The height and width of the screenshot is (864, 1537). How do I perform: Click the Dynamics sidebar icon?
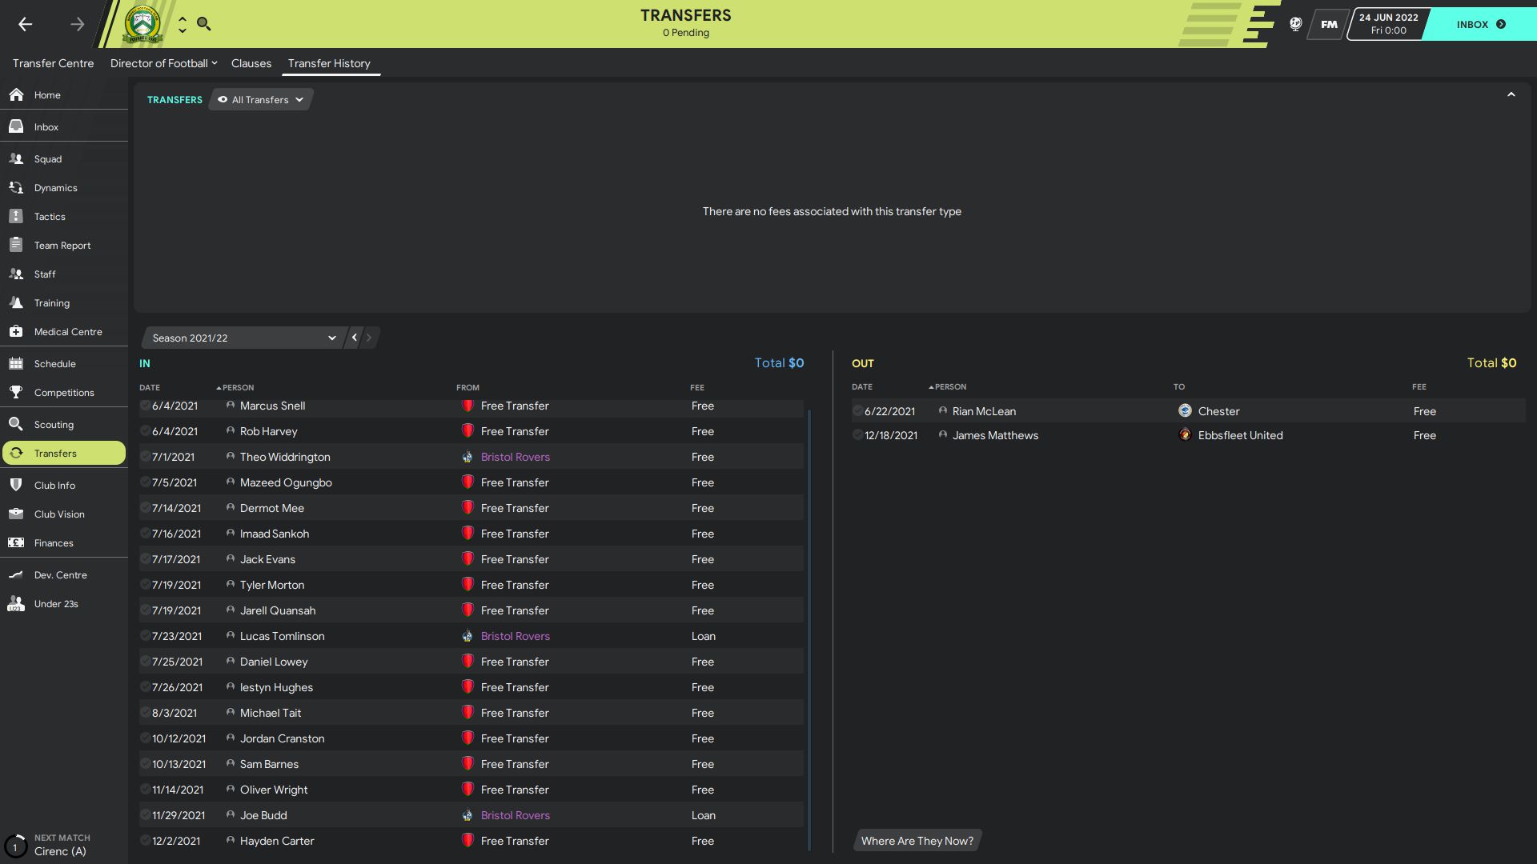point(16,187)
